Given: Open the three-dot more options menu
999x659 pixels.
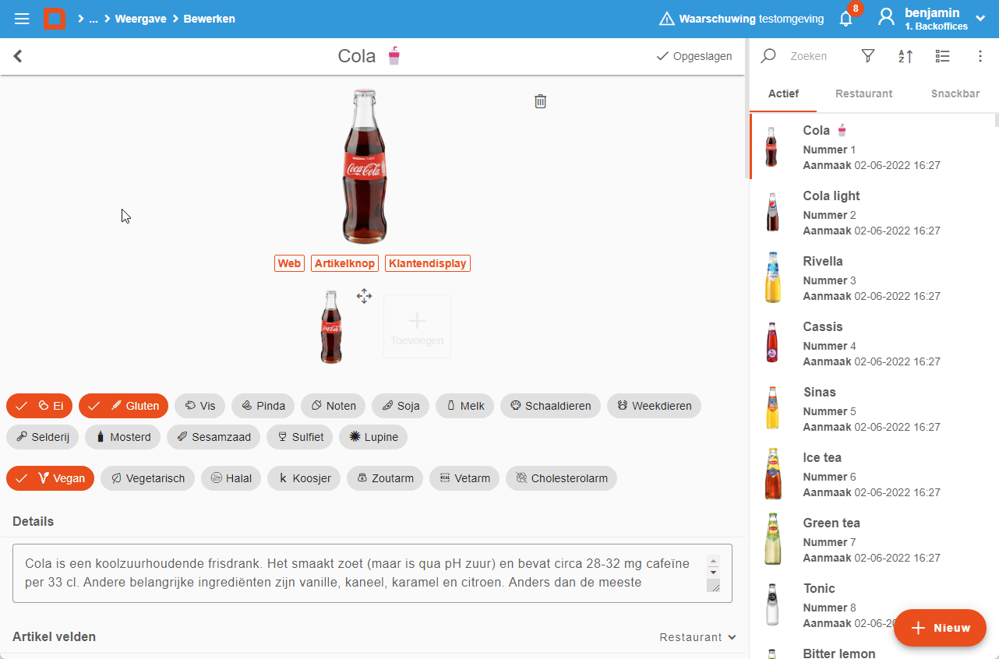Looking at the screenshot, I should point(980,56).
